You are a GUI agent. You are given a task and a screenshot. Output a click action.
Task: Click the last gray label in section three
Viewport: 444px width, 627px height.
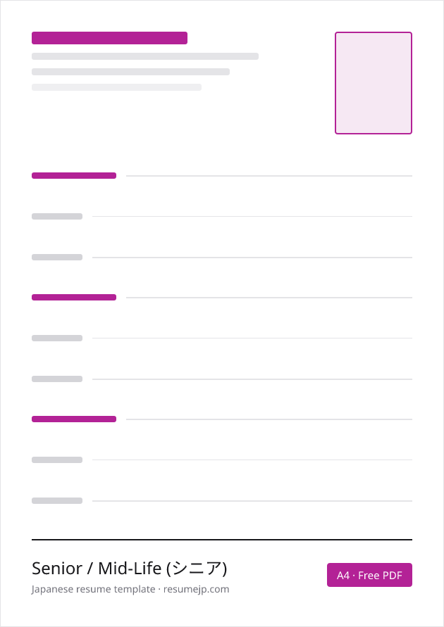(x=57, y=500)
